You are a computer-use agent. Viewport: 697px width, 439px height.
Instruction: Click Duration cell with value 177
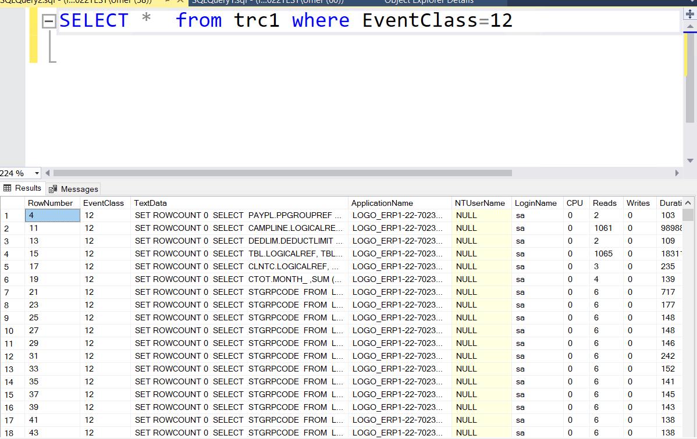(670, 305)
